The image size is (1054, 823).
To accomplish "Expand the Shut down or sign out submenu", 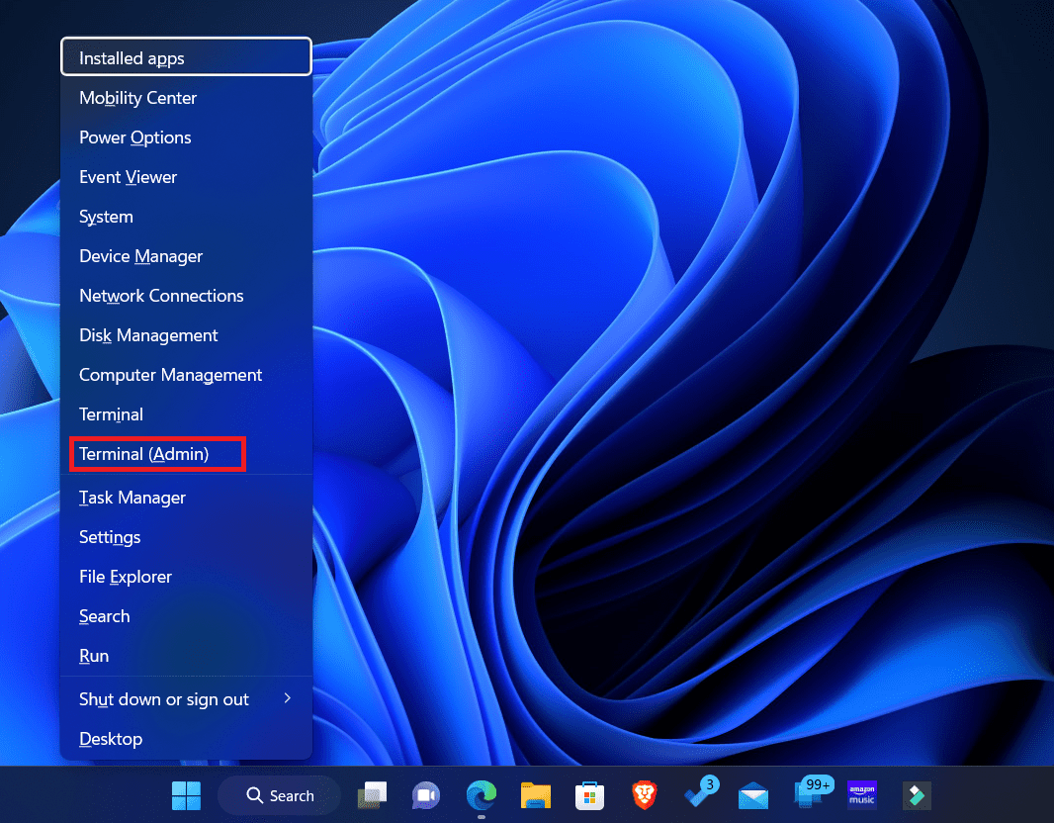I will 163,699.
